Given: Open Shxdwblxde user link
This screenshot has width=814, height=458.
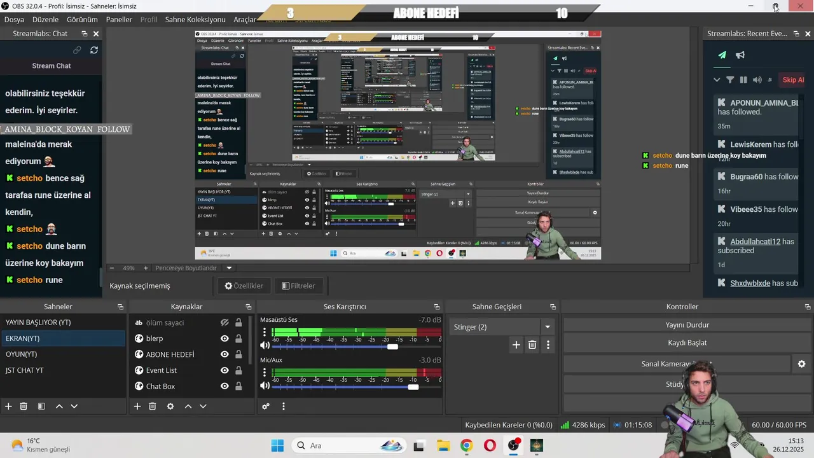Looking at the screenshot, I should 750,283.
